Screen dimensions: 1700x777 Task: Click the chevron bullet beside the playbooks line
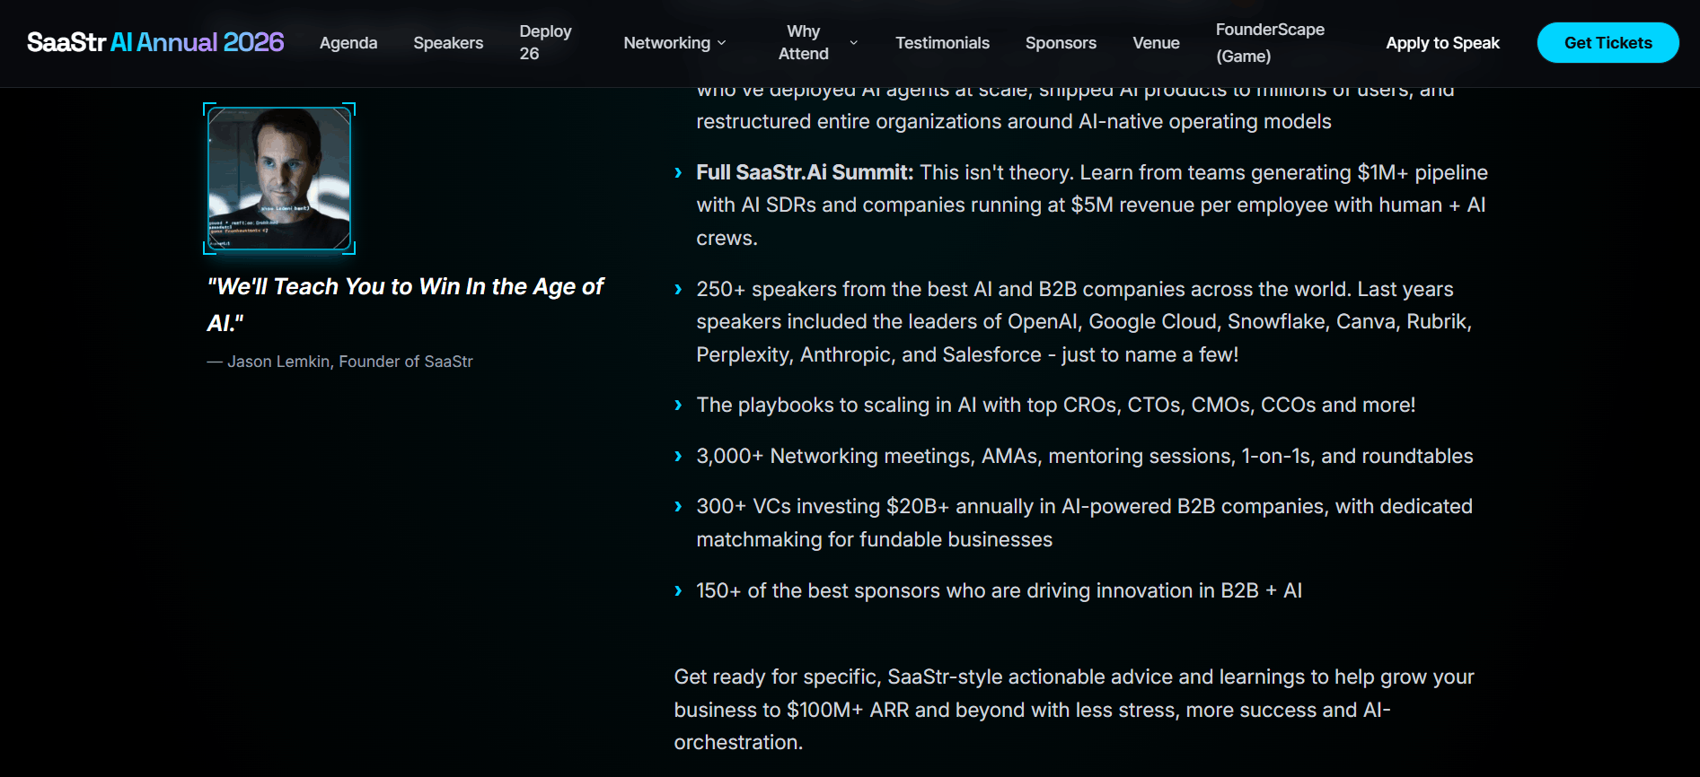click(678, 406)
